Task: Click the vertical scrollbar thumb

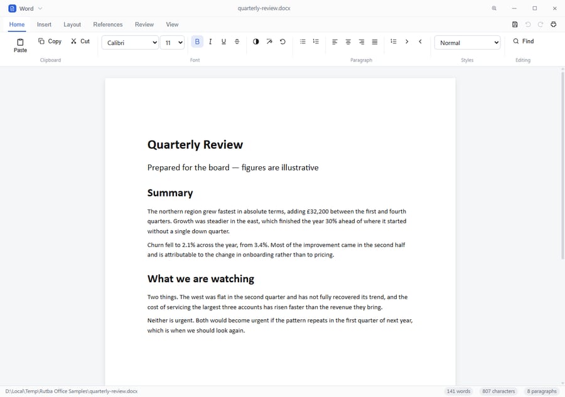Action: pyautogui.click(x=562, y=165)
